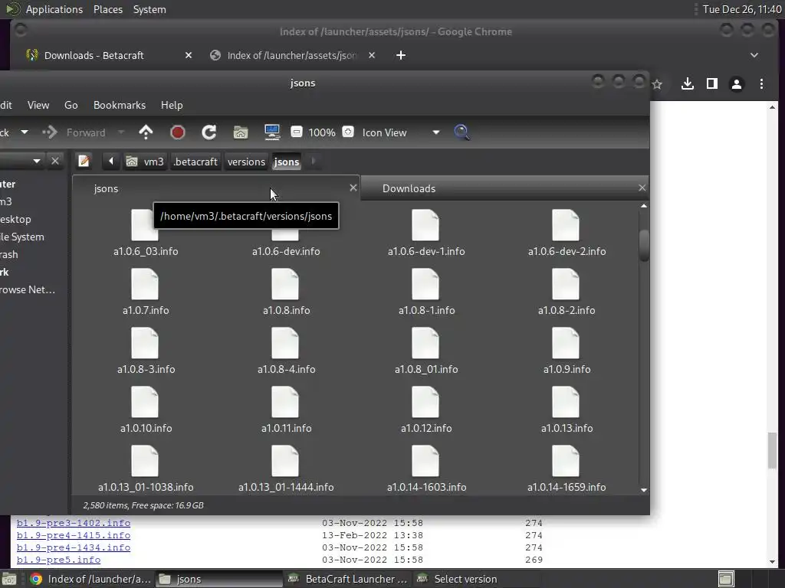Image resolution: width=785 pixels, height=588 pixels.
Task: Open search with magnifier icon
Action: pos(461,132)
